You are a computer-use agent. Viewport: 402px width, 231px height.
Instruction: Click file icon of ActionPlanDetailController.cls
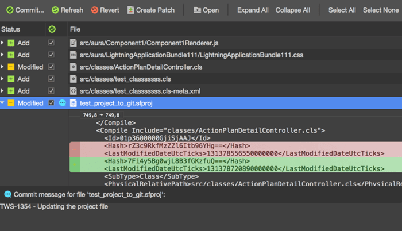coord(74,67)
